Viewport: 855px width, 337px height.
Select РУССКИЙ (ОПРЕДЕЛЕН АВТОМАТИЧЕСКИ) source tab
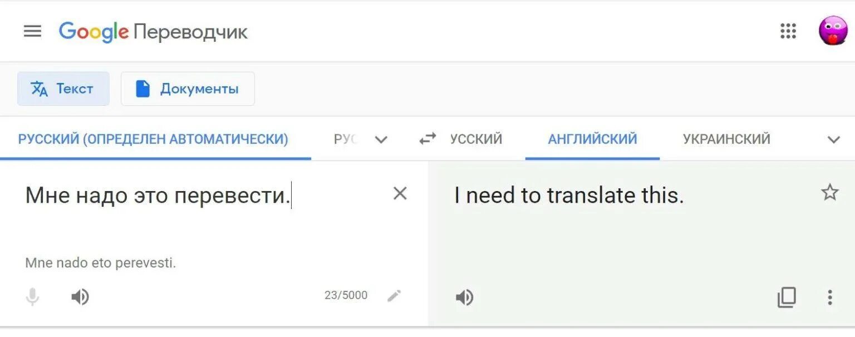(154, 139)
